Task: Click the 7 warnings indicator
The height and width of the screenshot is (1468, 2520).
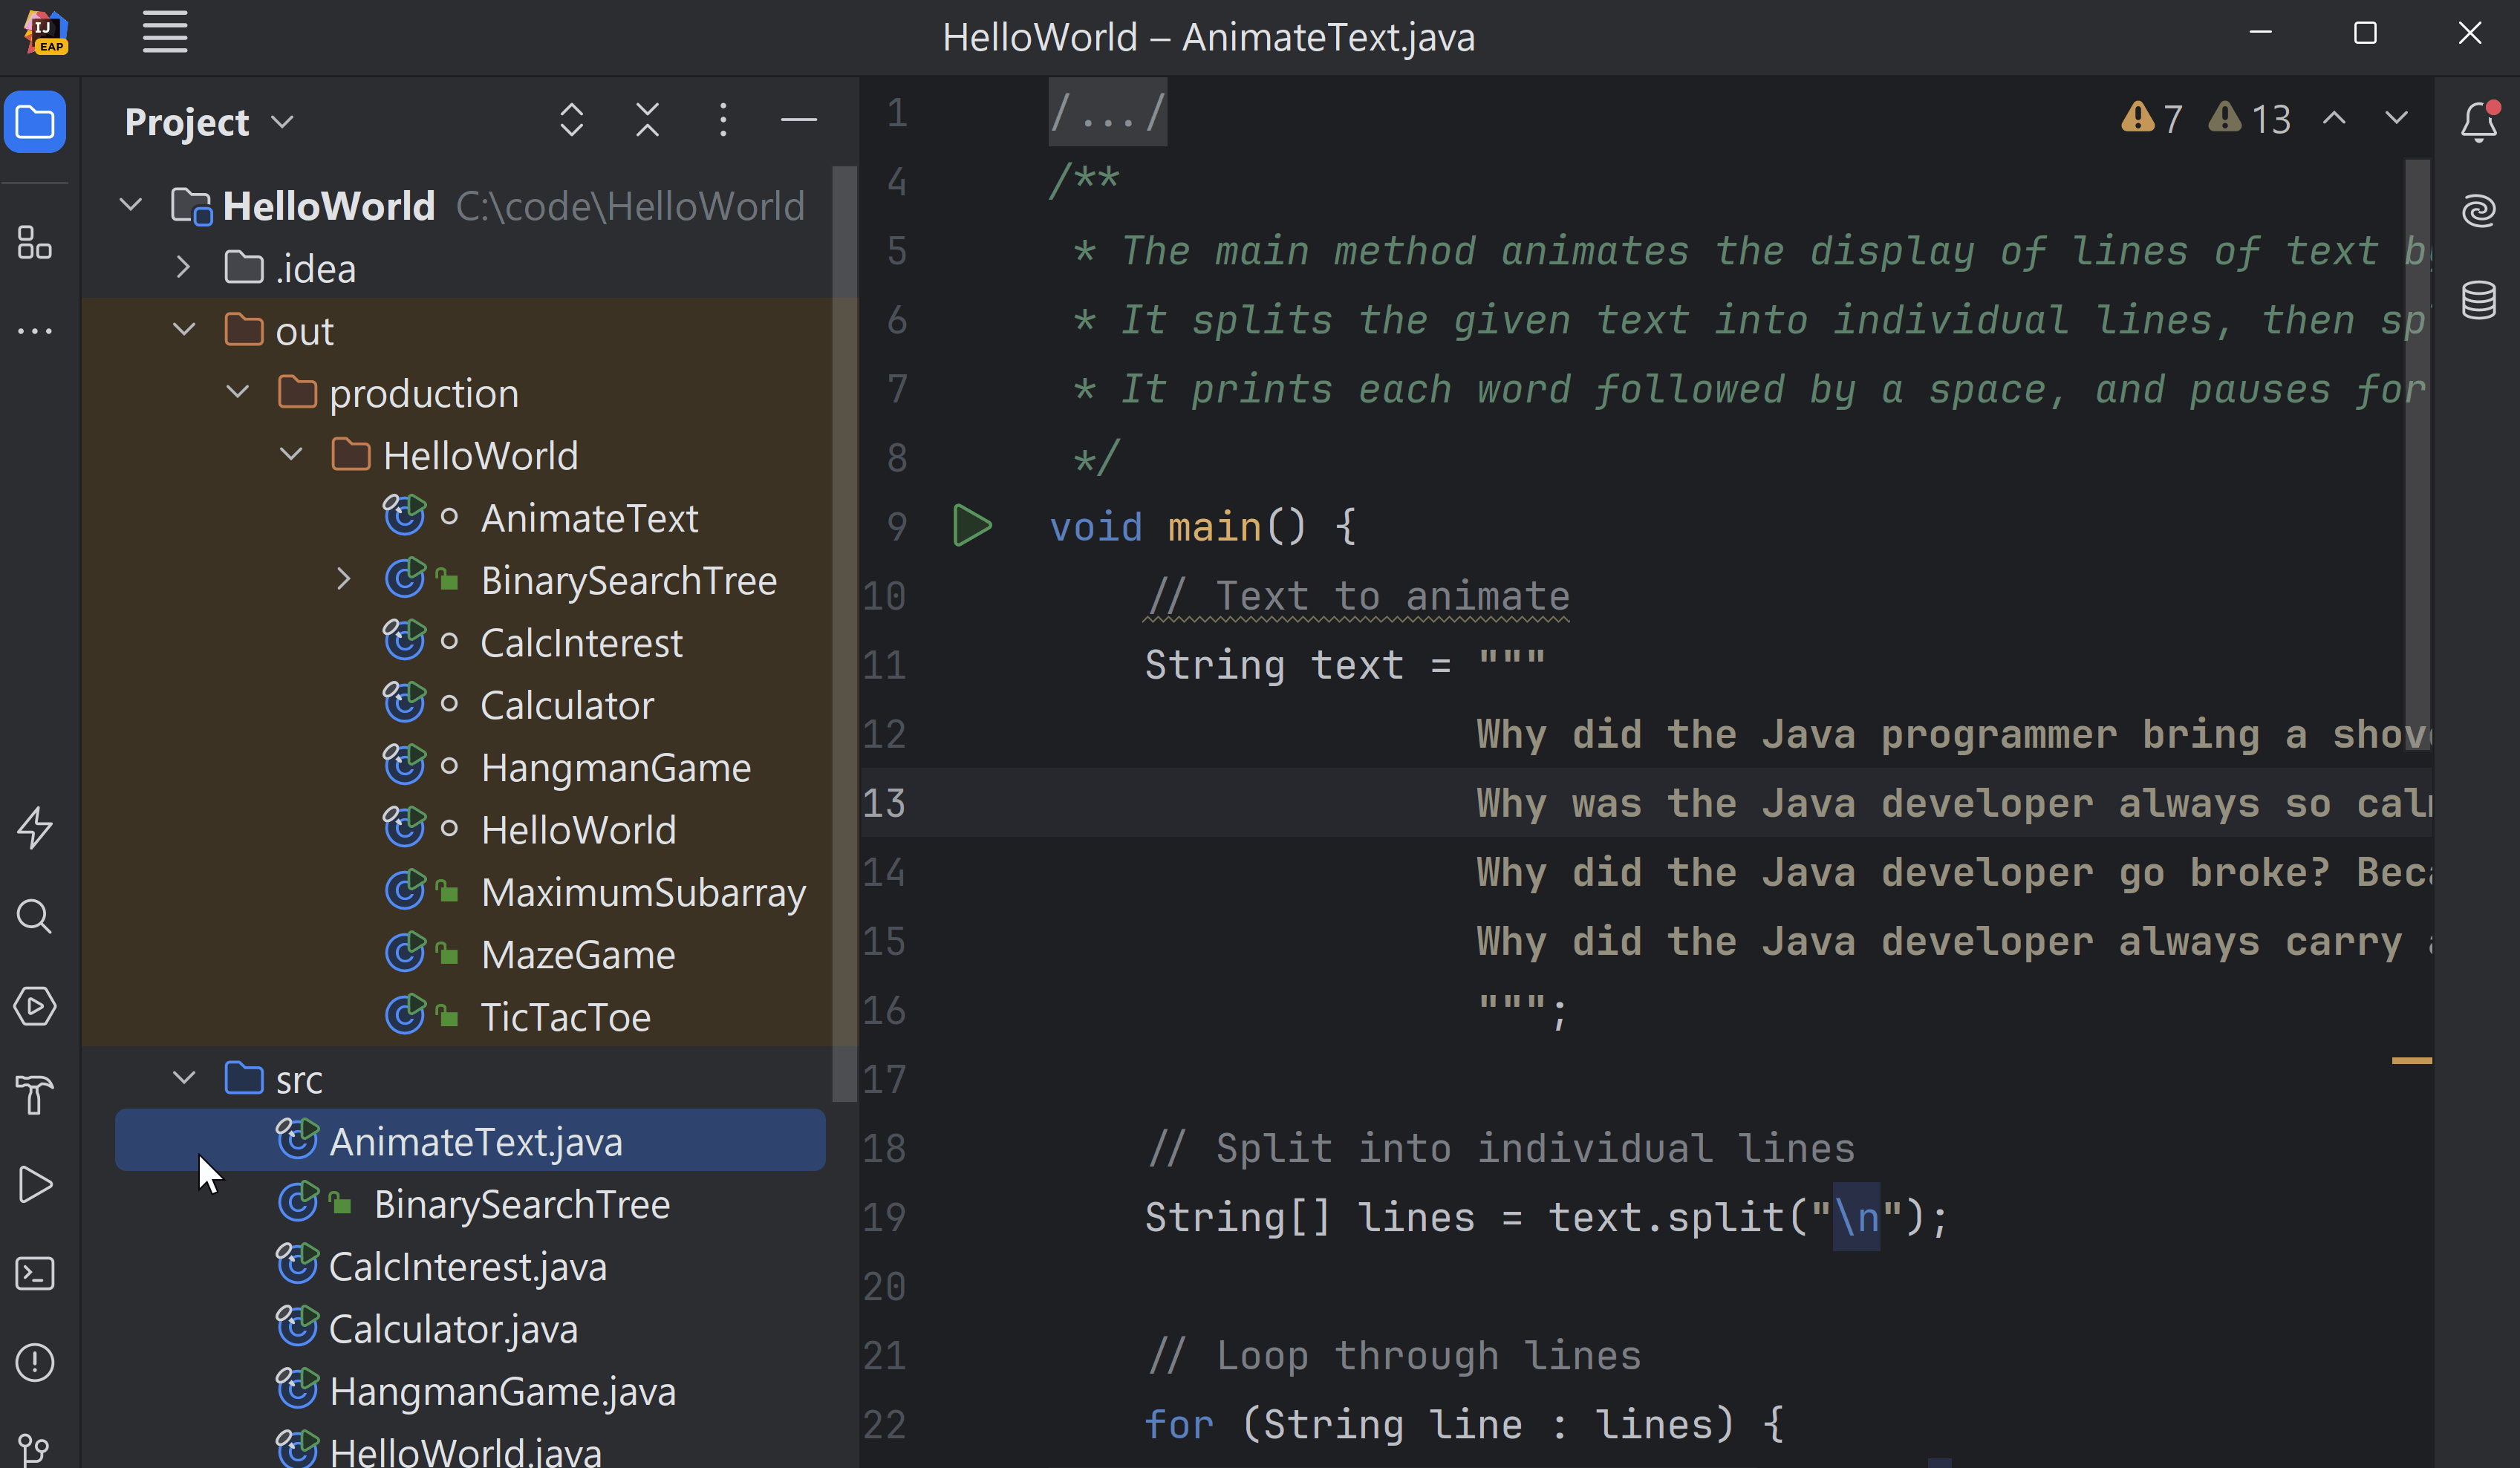Action: point(2152,119)
